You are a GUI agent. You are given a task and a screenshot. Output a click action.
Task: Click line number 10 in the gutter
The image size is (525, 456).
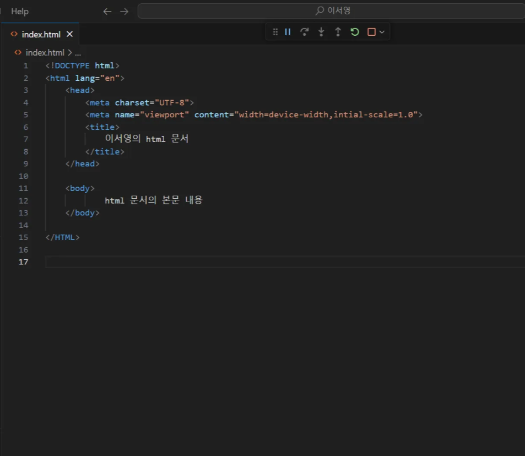click(24, 176)
